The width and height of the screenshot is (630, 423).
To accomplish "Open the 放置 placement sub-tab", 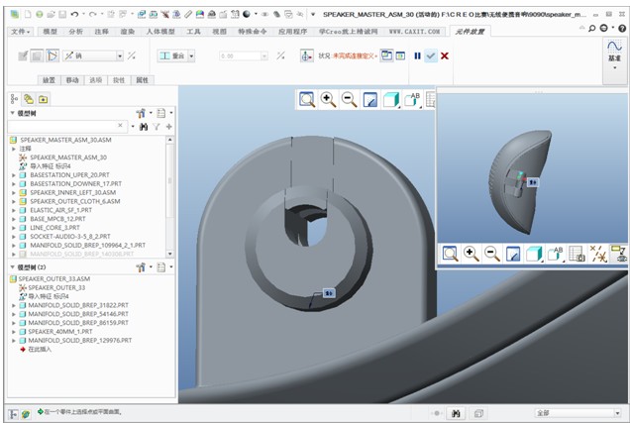I will click(x=49, y=80).
